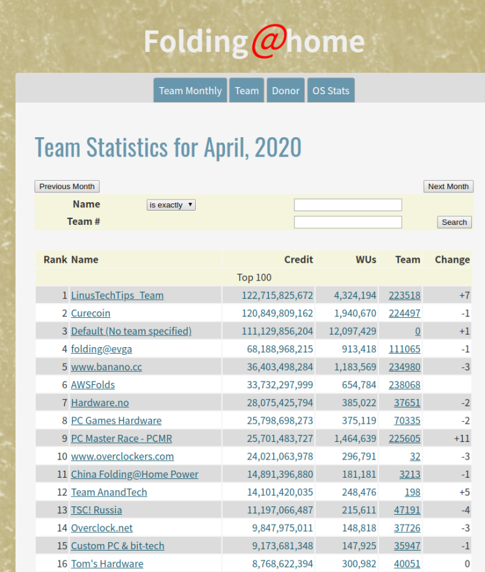The width and height of the screenshot is (485, 572).
Task: Open Team AnandTech link
Action: point(109,492)
